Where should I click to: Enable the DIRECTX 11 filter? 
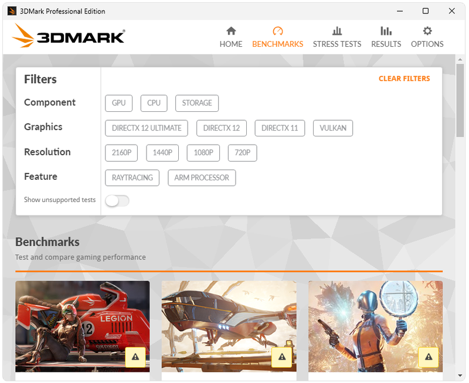pyautogui.click(x=280, y=128)
